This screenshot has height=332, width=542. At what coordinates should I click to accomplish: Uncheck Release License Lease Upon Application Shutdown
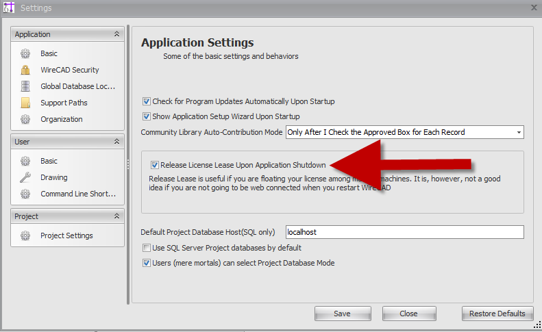pyautogui.click(x=154, y=165)
